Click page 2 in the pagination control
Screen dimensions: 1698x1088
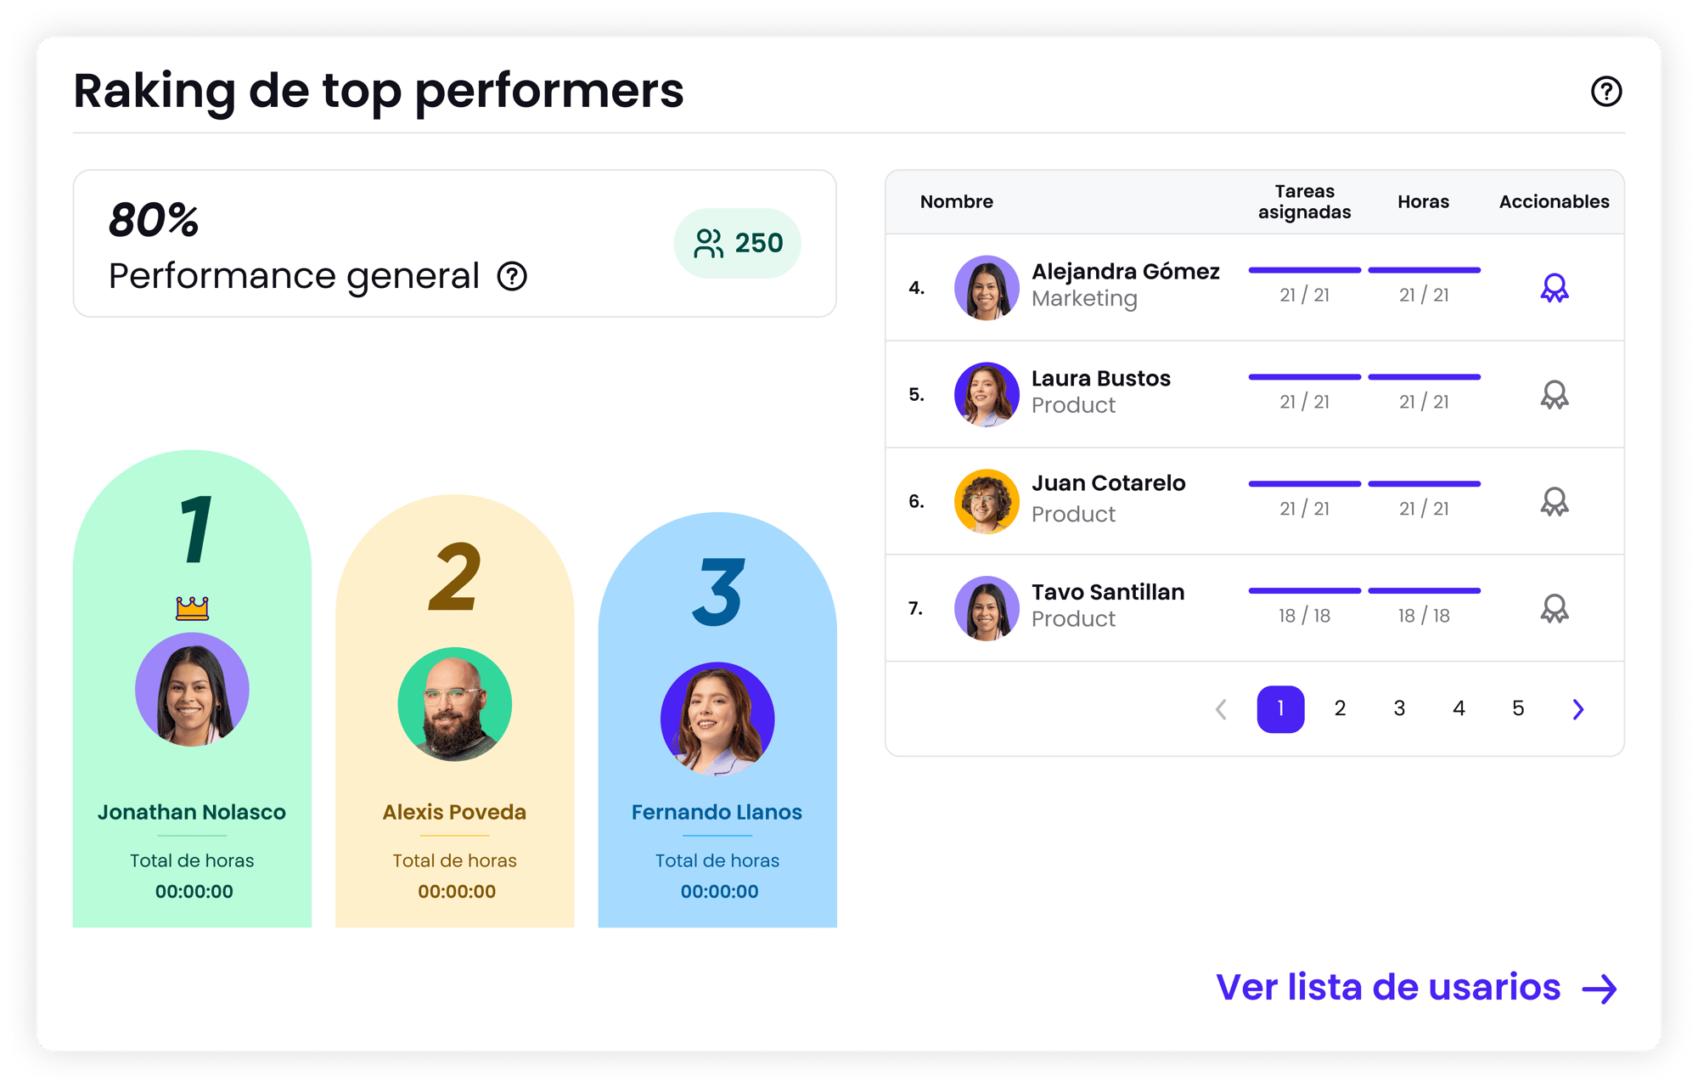click(1339, 709)
